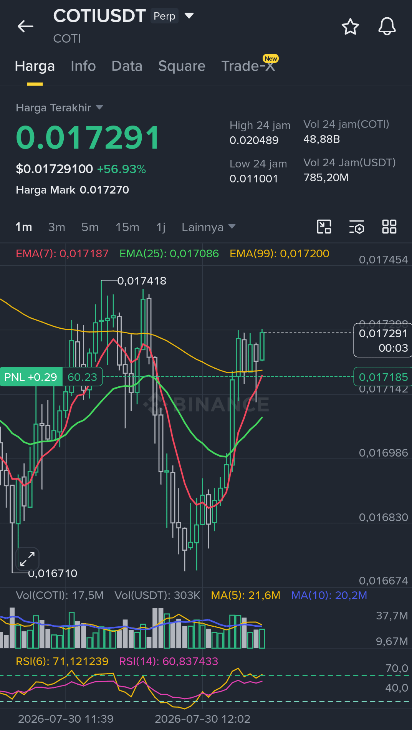
Task: Tap the +56.93% change value
Action: 121,169
